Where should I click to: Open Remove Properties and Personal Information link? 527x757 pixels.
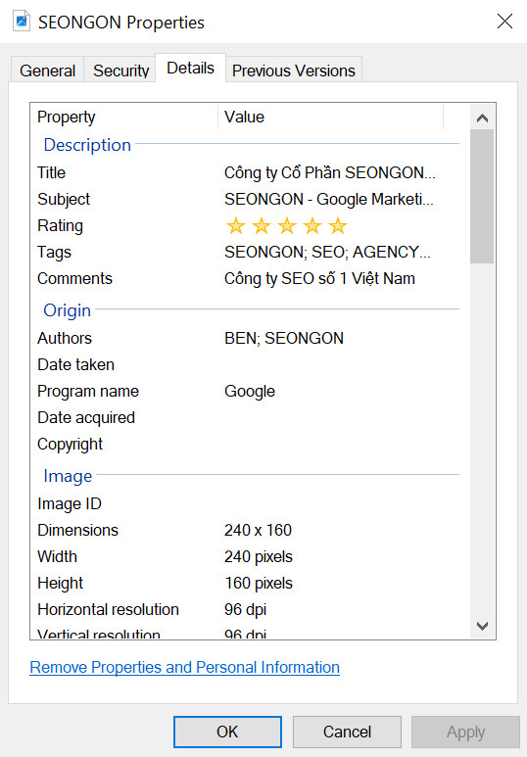pos(184,667)
